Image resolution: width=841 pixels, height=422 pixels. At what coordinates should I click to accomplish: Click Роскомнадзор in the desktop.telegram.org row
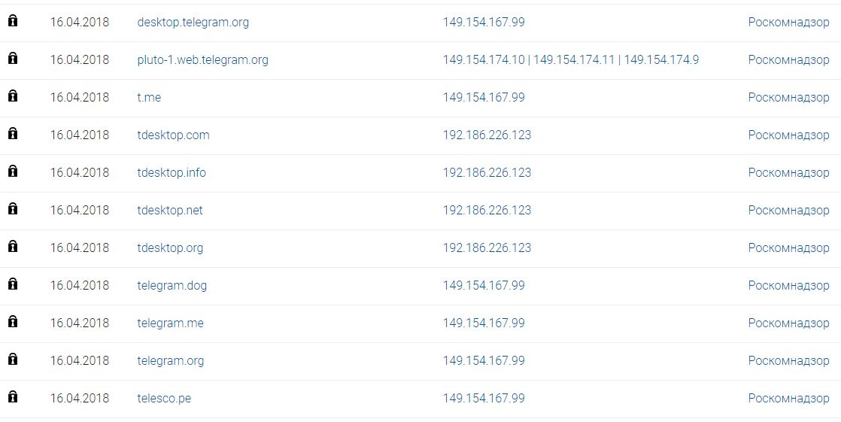click(x=788, y=23)
